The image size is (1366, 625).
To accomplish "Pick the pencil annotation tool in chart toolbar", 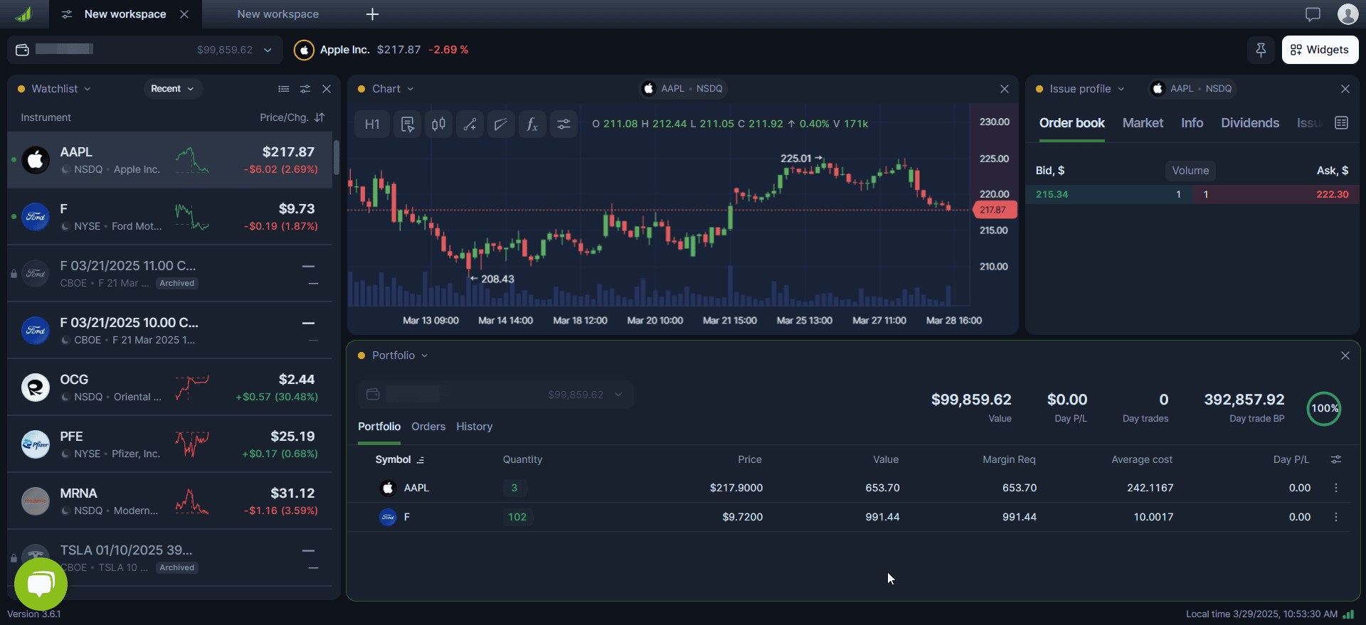I will coord(501,124).
